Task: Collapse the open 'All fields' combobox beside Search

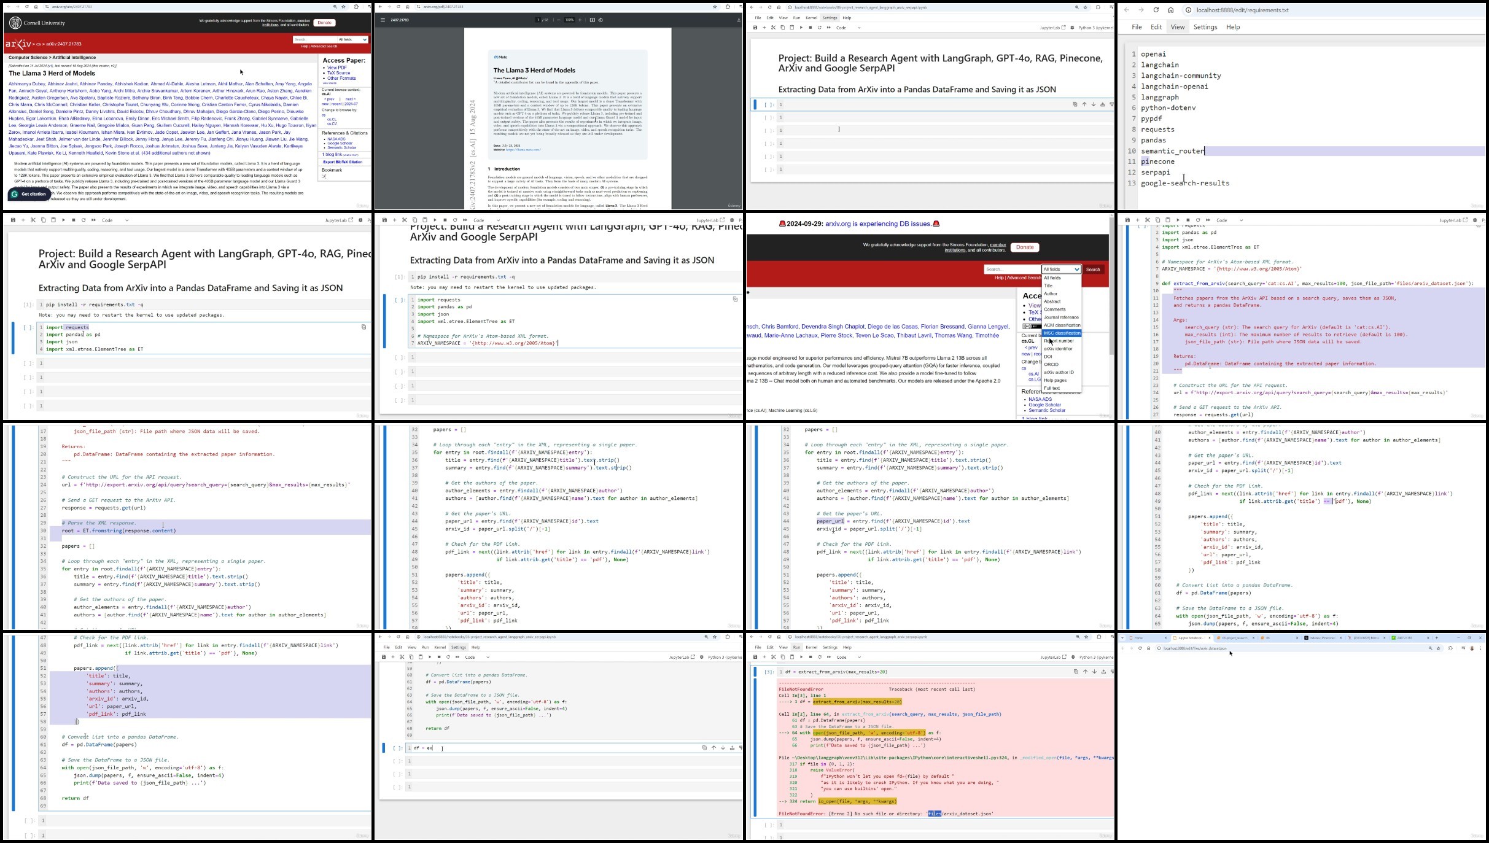Action: tap(1061, 269)
